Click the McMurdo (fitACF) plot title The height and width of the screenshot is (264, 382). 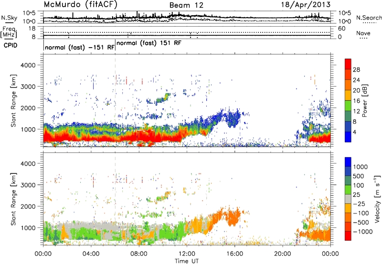click(81, 4)
